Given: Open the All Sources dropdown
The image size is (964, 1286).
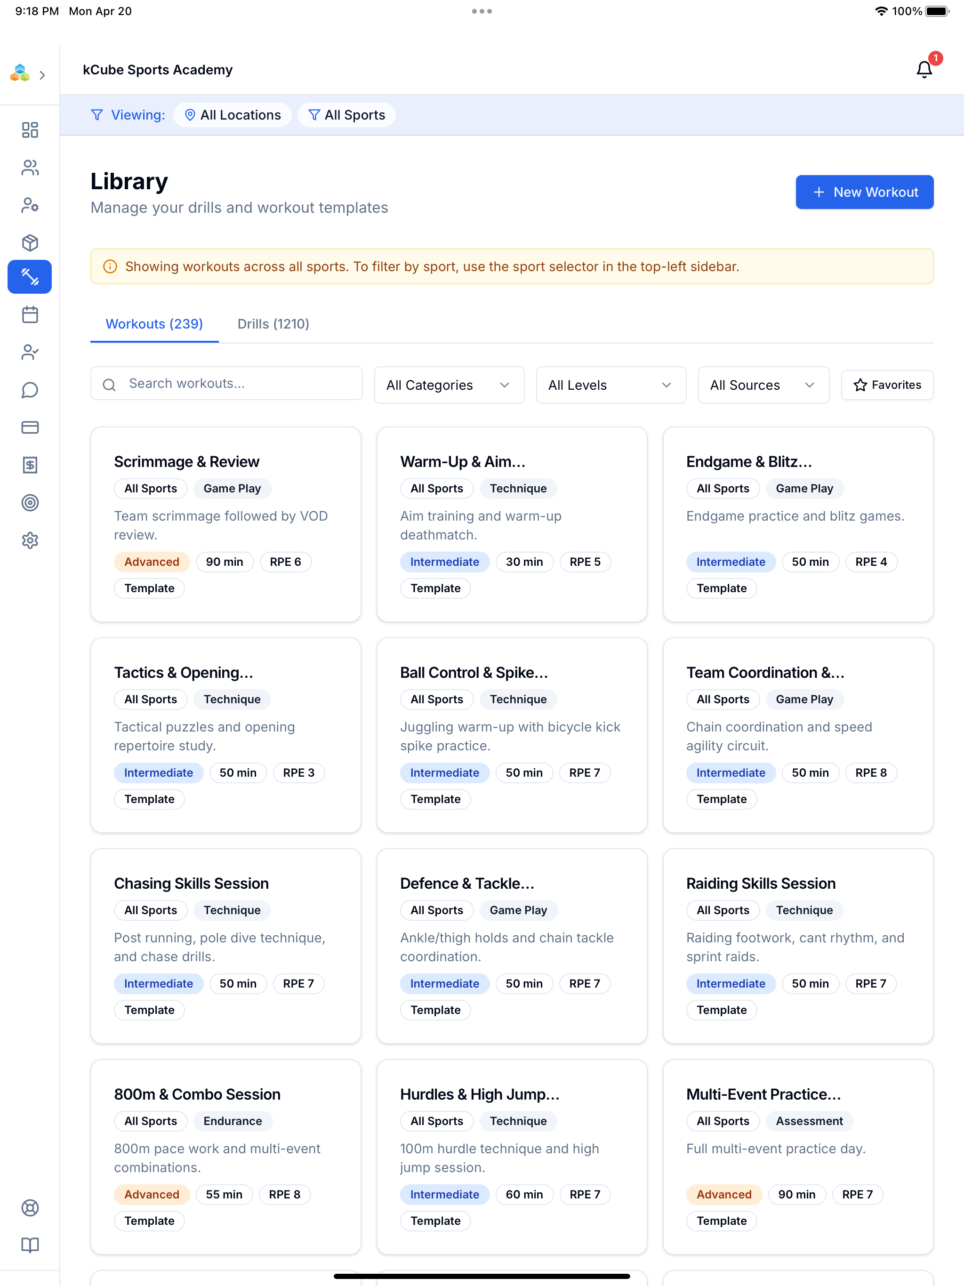Looking at the screenshot, I should click(x=763, y=385).
